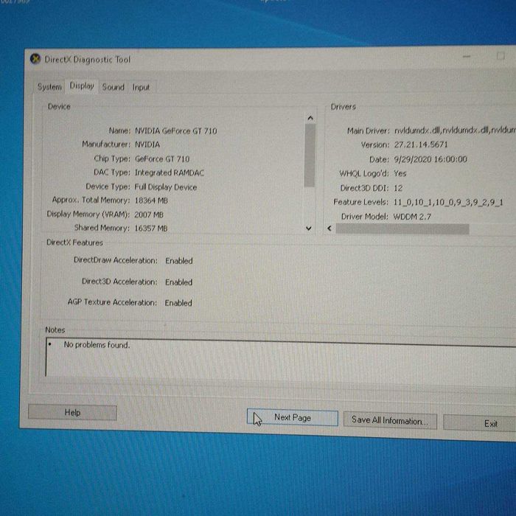516x516 pixels.
Task: Click Save All Information button
Action: click(x=390, y=420)
